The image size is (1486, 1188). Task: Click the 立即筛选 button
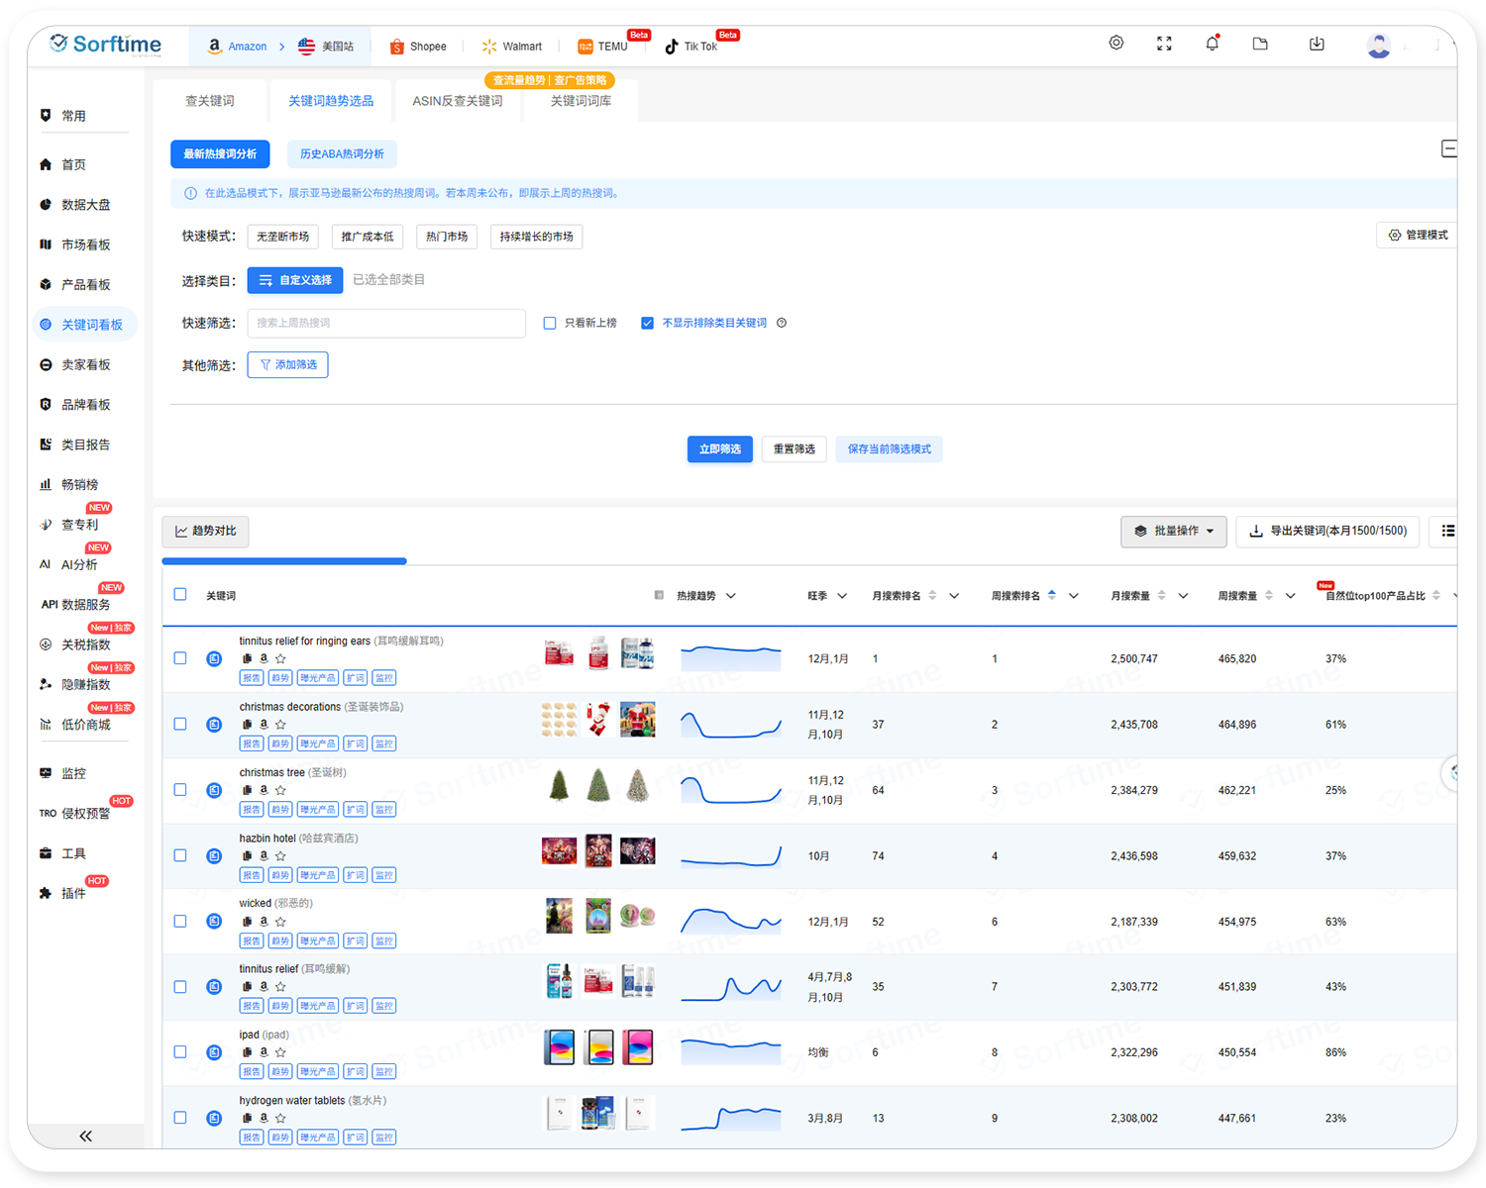point(720,448)
